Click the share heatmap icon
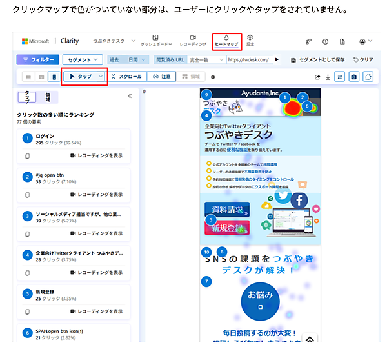387x356 pixels. (317, 77)
